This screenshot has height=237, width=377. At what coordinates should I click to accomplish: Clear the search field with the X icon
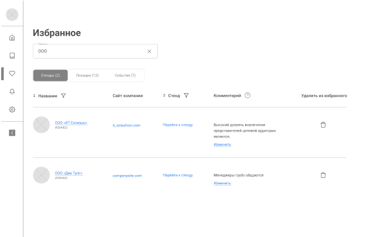point(149,51)
